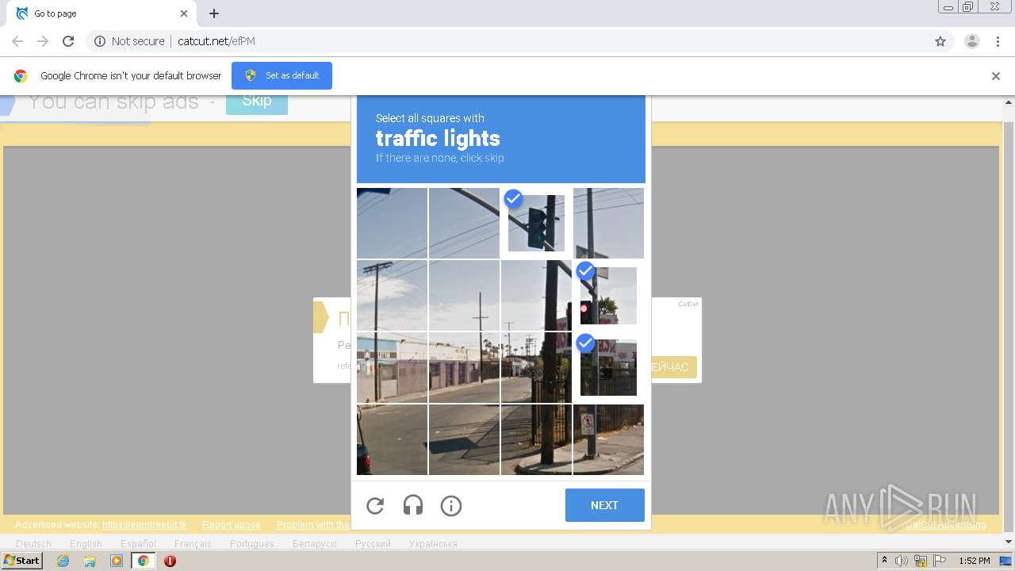Dismiss the default browser infobar
The width and height of the screenshot is (1015, 571).
(x=996, y=76)
